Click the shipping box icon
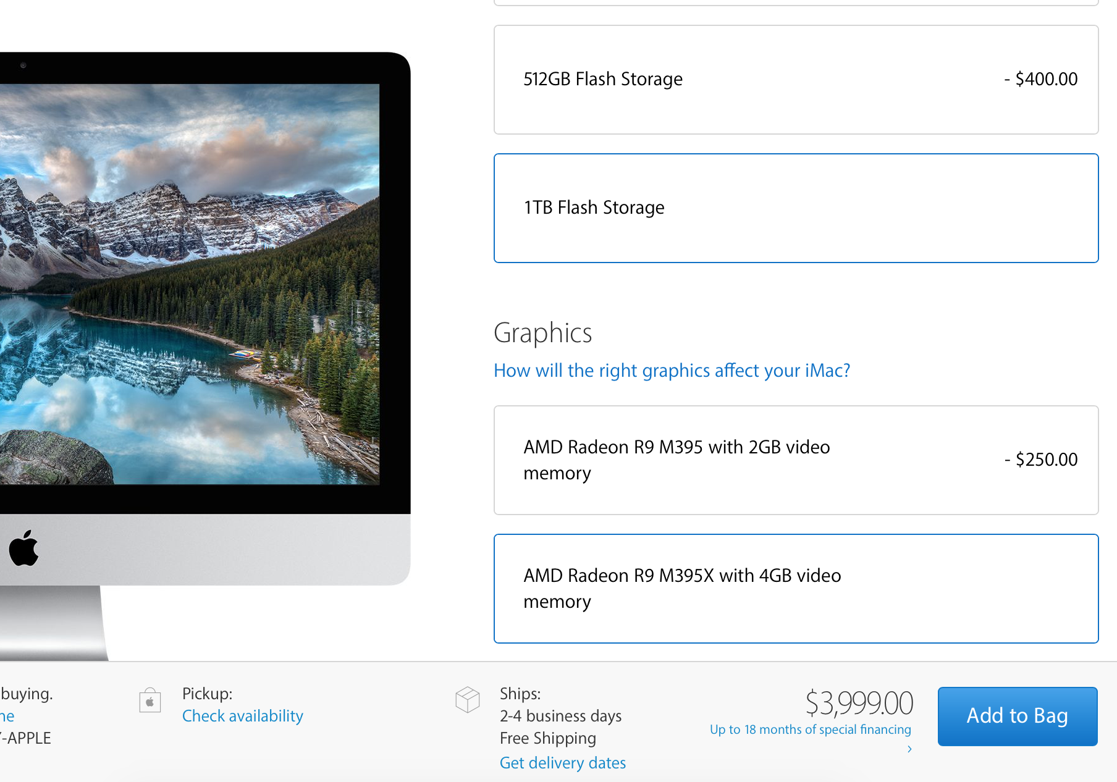 467,700
